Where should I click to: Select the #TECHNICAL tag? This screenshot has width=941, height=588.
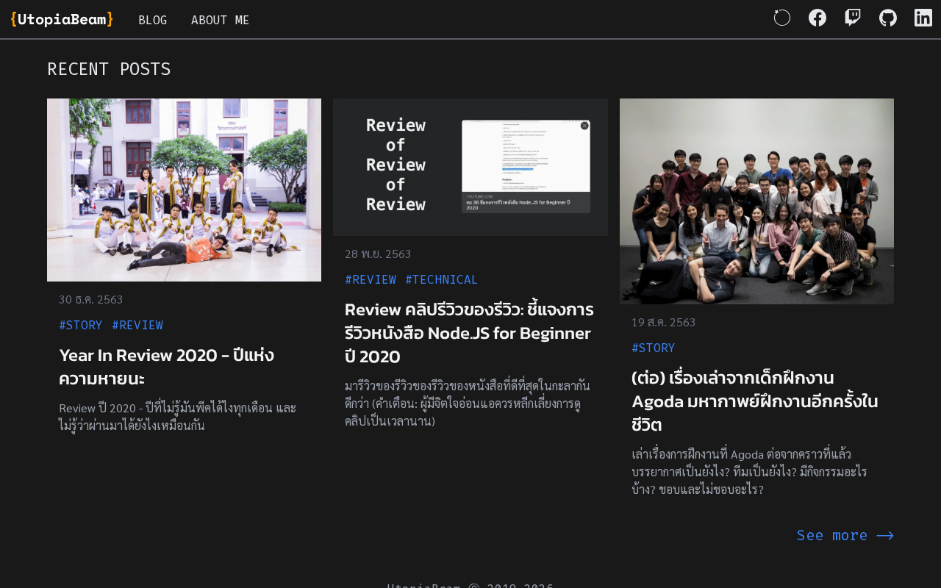pyautogui.click(x=442, y=279)
